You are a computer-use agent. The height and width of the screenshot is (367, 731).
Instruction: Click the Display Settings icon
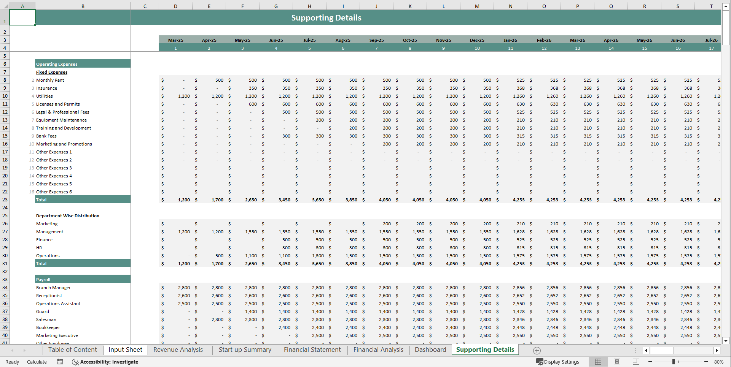540,362
